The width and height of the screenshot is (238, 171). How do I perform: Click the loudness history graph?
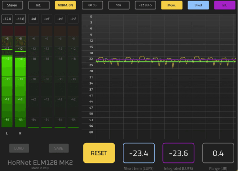(159, 76)
